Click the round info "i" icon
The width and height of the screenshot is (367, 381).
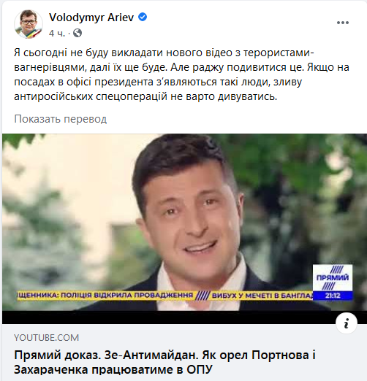point(347,323)
